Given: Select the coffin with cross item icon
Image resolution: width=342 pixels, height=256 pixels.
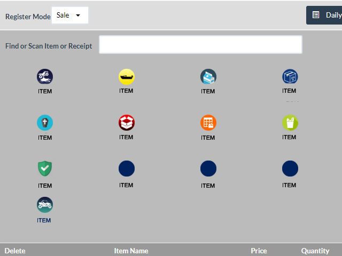Looking at the screenshot, I should point(45,123).
